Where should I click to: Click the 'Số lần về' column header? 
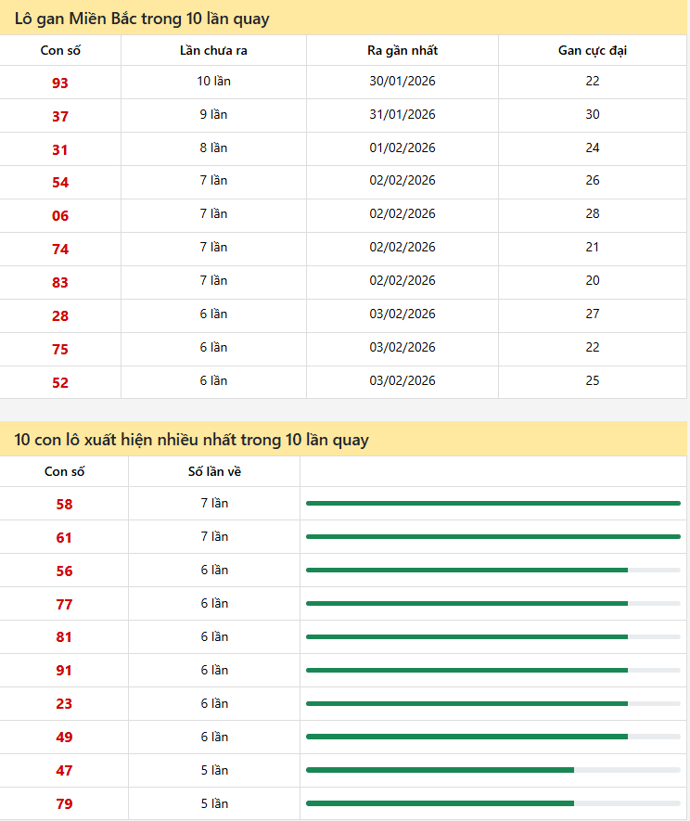pos(214,471)
